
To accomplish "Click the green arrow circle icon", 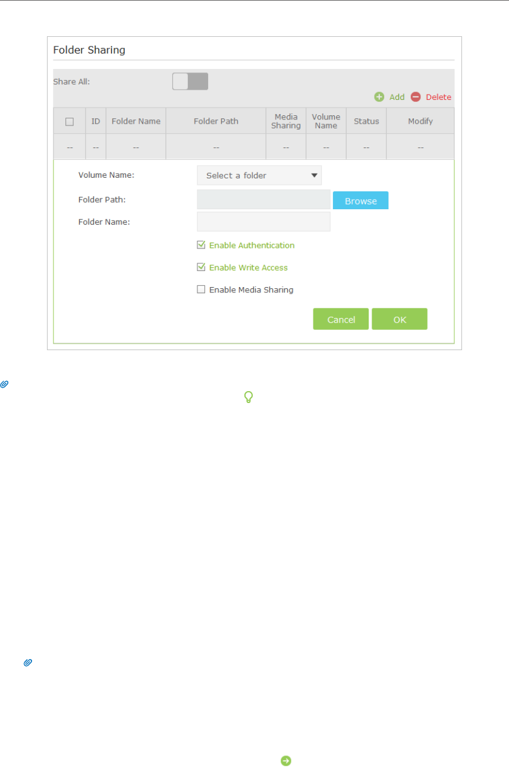I will tap(286, 760).
